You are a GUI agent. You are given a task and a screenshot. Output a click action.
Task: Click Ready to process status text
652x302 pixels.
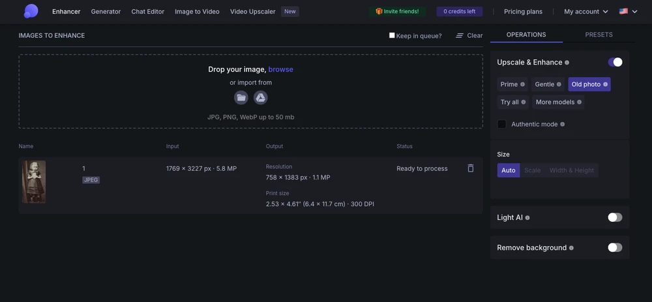click(422, 168)
